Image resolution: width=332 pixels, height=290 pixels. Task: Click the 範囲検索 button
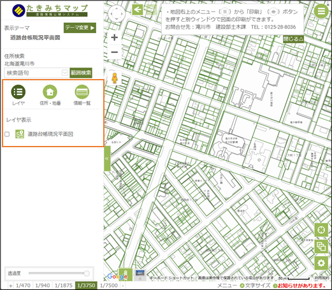[x=81, y=73]
